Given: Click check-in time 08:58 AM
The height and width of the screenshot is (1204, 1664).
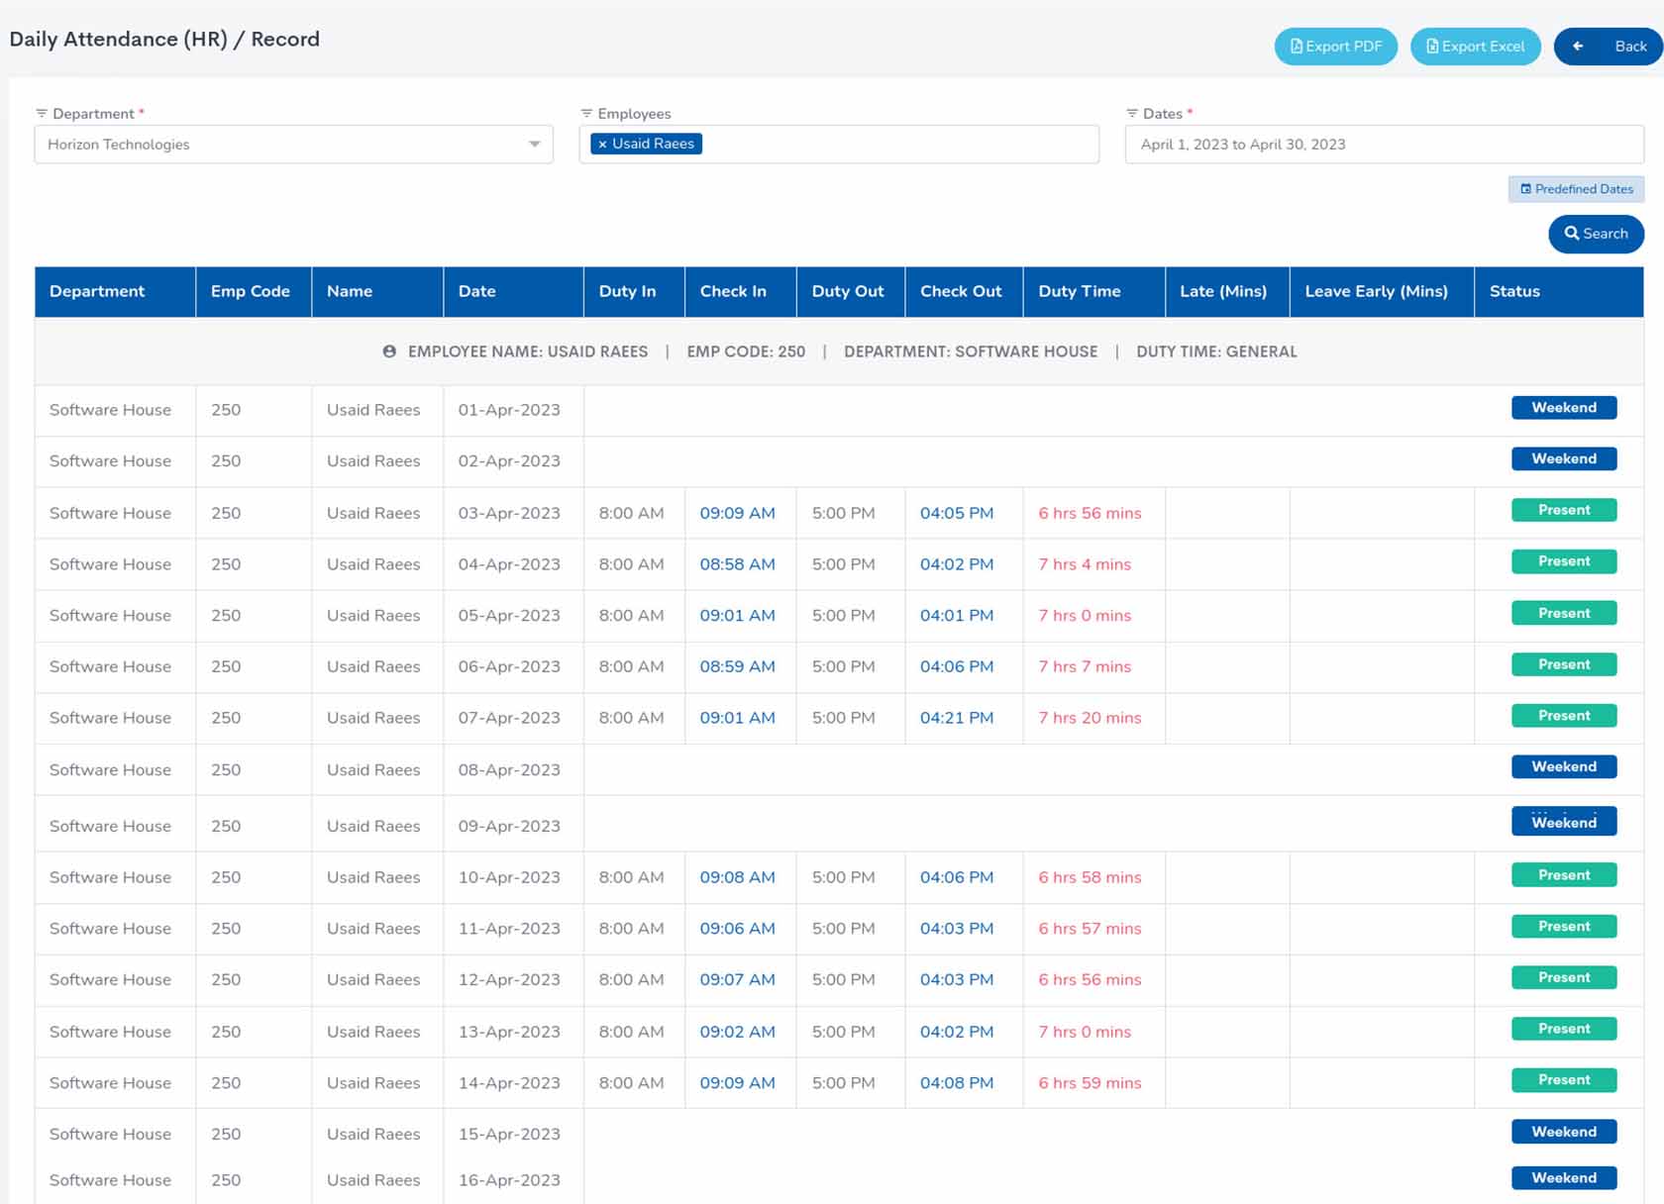Looking at the screenshot, I should coord(737,564).
